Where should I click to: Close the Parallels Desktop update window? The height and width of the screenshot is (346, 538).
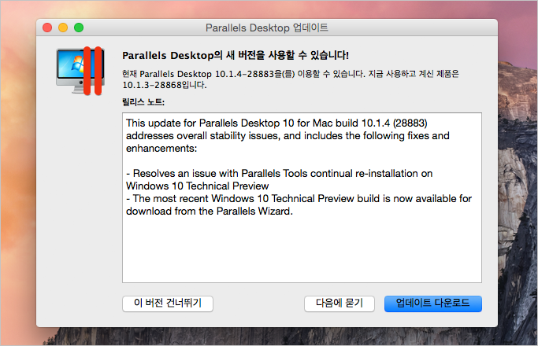(x=47, y=28)
